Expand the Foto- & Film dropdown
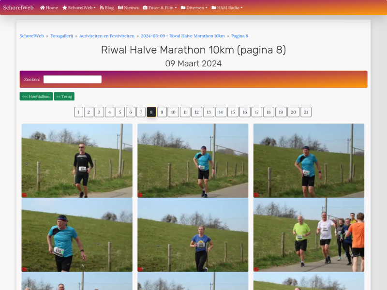Image resolution: width=387 pixels, height=290 pixels. [160, 8]
